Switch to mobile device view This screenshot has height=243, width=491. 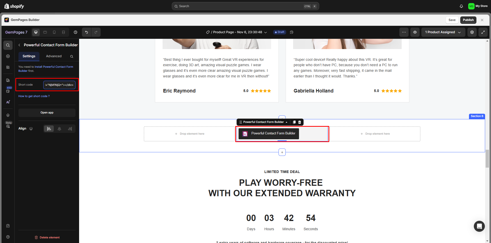pyautogui.click(x=54, y=32)
